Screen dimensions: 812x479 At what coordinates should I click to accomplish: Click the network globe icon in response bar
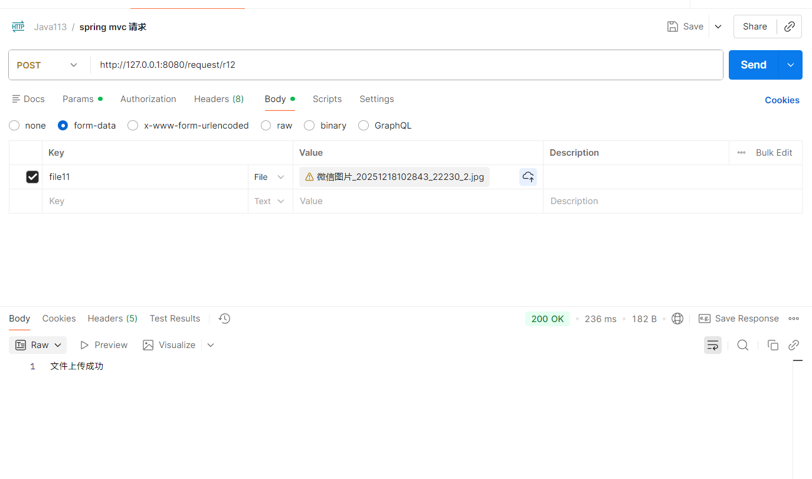677,319
